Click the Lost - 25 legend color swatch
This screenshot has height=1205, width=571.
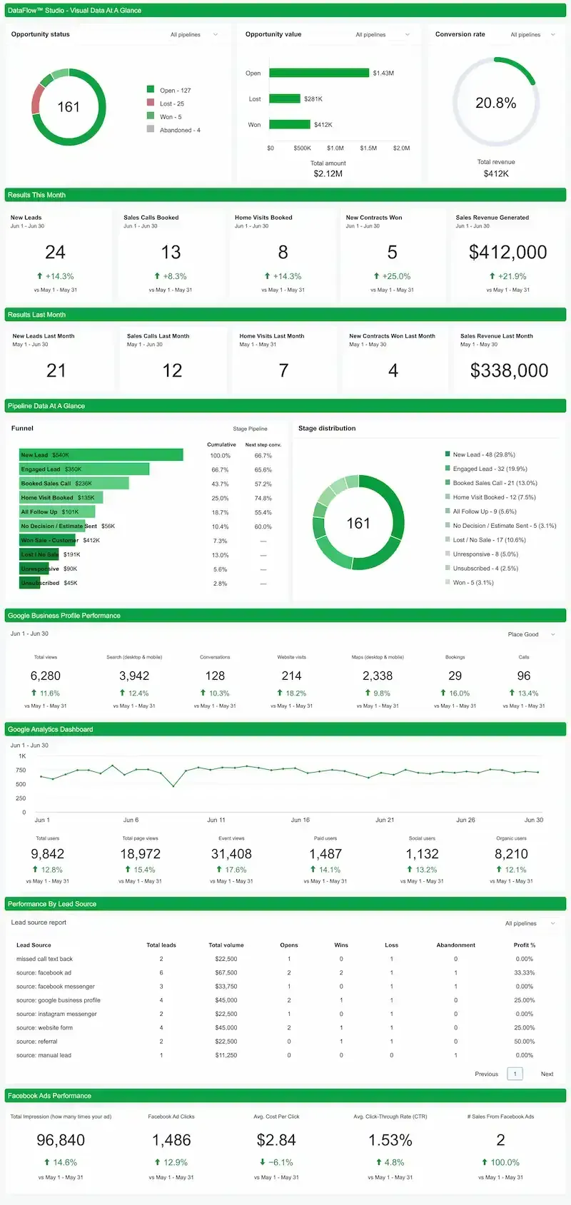pos(151,102)
